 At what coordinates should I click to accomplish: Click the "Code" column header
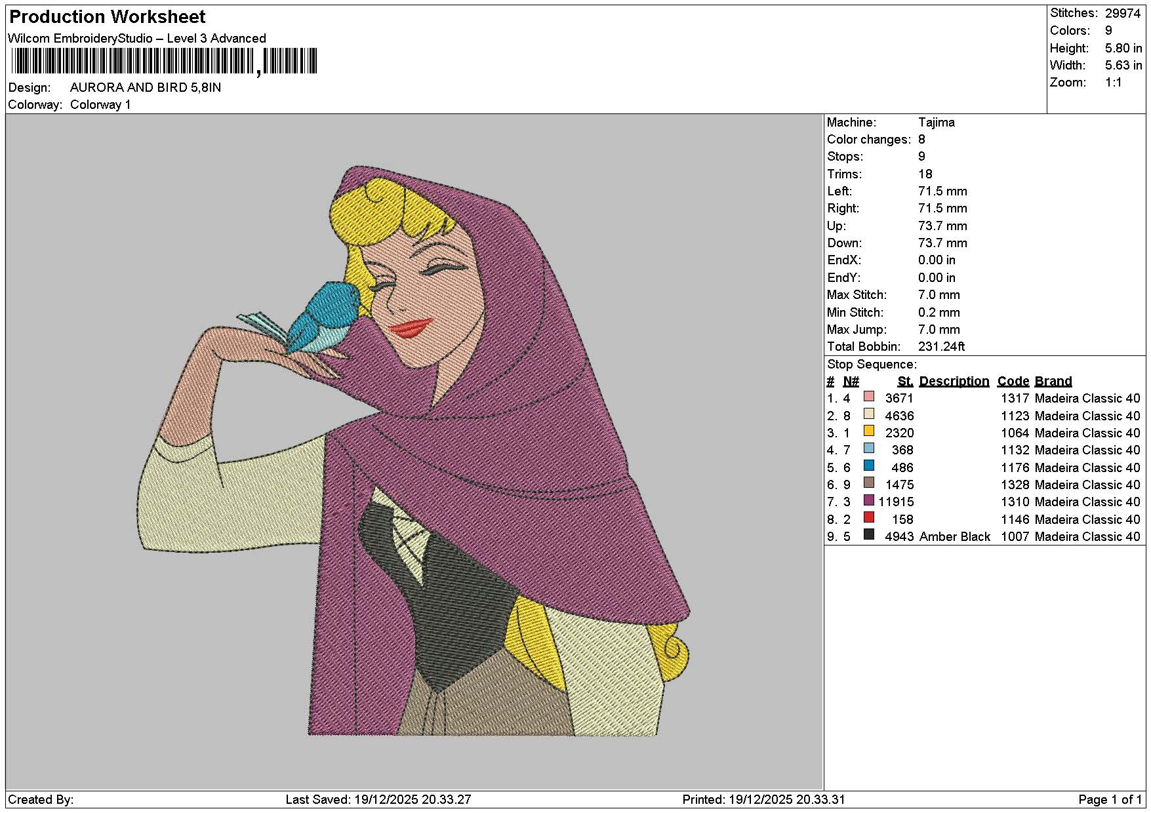1013,382
